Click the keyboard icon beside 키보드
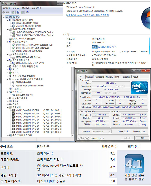The width and height of the screenshot is (151, 186). pos(10,104)
